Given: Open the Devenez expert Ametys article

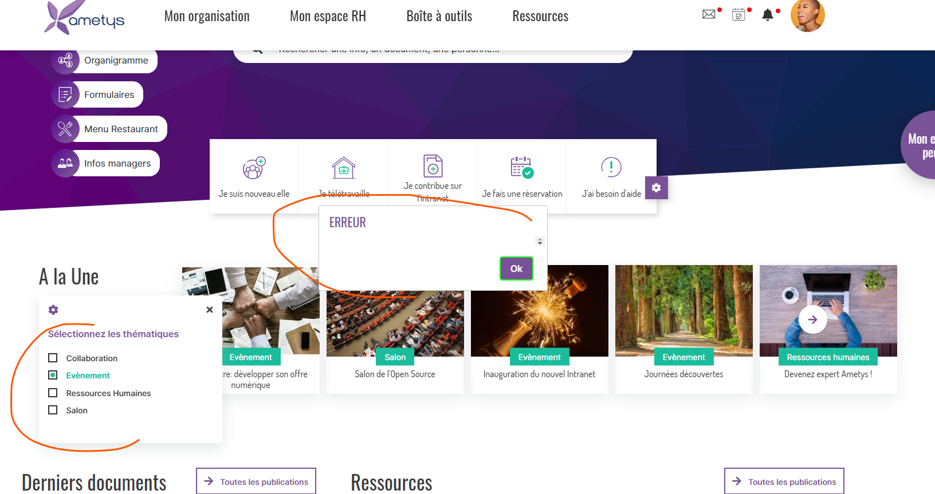Looking at the screenshot, I should 828,374.
